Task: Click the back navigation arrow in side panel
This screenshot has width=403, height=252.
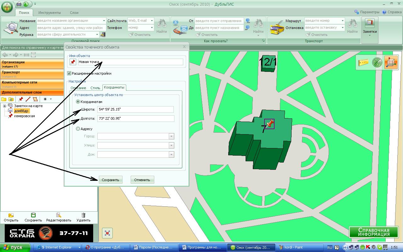Action: (x=5, y=55)
